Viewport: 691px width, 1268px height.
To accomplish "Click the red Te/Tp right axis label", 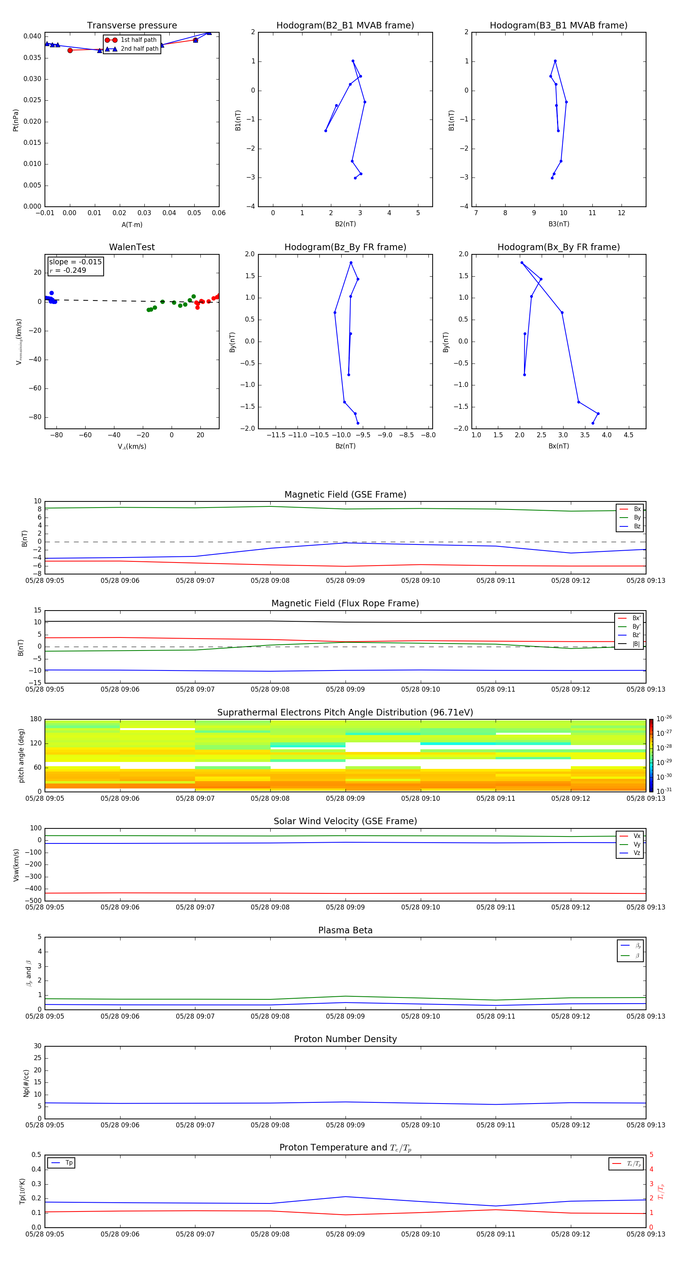I will click(661, 1191).
